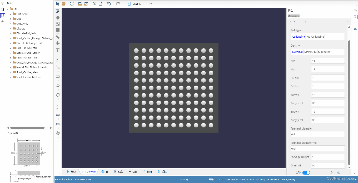Open the pad tab at bottom
Image resolution: width=358 pixels, height=183 pixels.
[118, 171]
